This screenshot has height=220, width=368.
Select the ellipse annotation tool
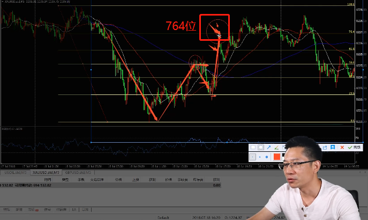click(x=261, y=148)
